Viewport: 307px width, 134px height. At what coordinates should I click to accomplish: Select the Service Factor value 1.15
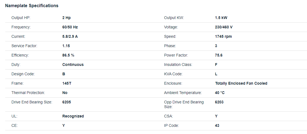(x=66, y=46)
